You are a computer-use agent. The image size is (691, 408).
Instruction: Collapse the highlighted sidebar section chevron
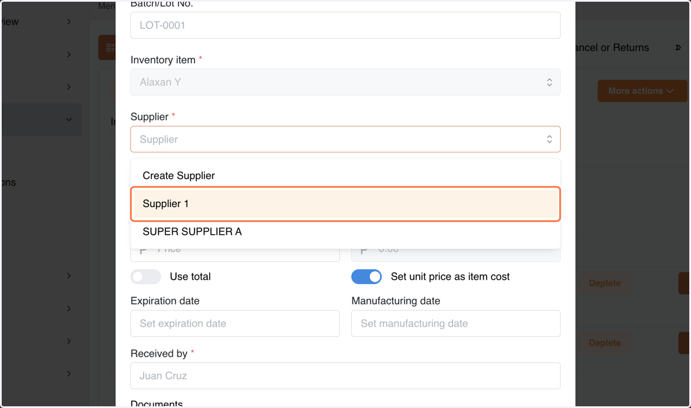pyautogui.click(x=69, y=120)
